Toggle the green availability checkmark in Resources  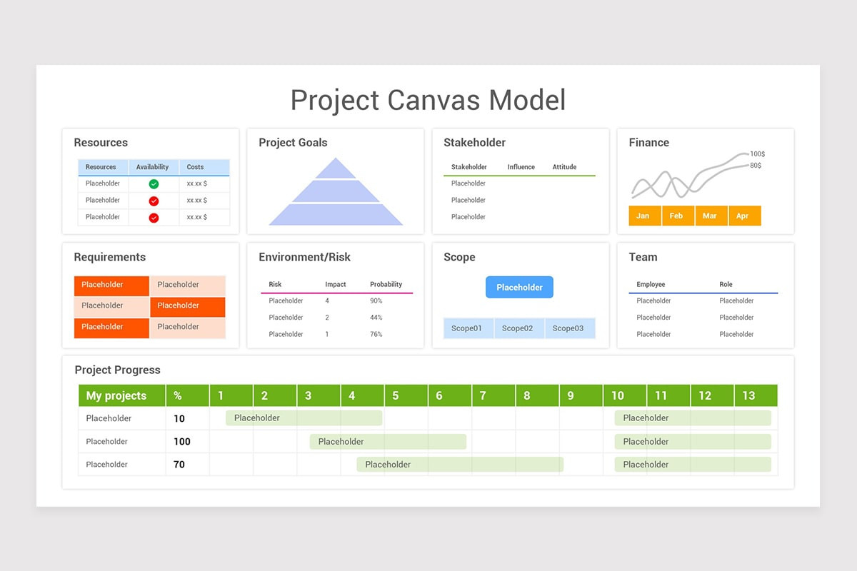coord(153,183)
